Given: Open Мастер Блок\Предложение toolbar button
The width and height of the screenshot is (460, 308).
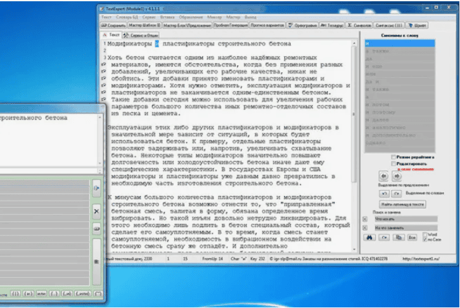Looking at the screenshot, I should 187,25.
